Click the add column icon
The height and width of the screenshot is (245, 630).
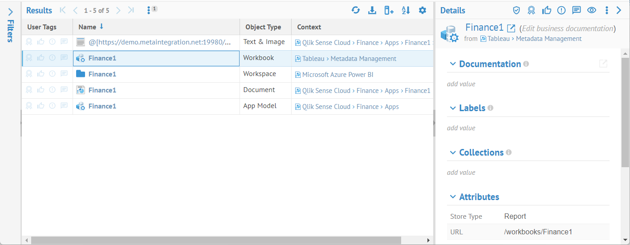(389, 10)
